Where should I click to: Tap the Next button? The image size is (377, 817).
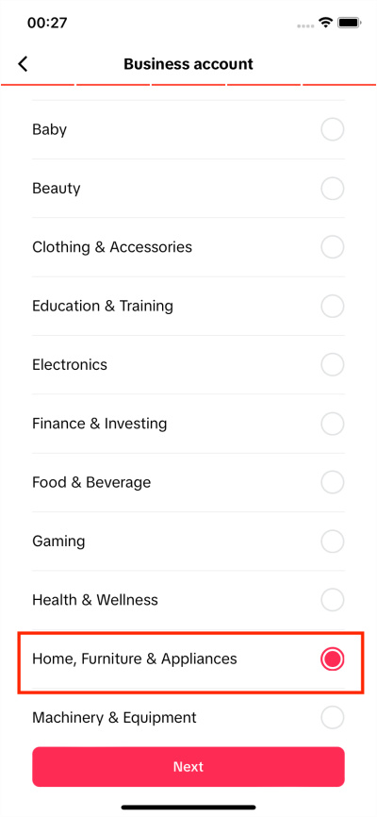pyautogui.click(x=188, y=766)
